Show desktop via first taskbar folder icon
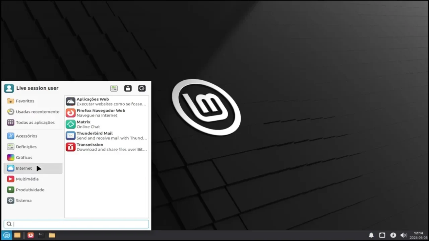429x241 pixels. click(17, 235)
